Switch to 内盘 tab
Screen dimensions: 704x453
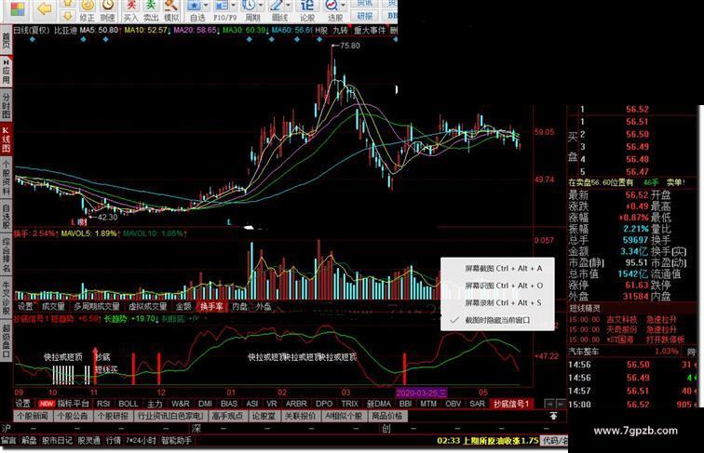tap(239, 306)
